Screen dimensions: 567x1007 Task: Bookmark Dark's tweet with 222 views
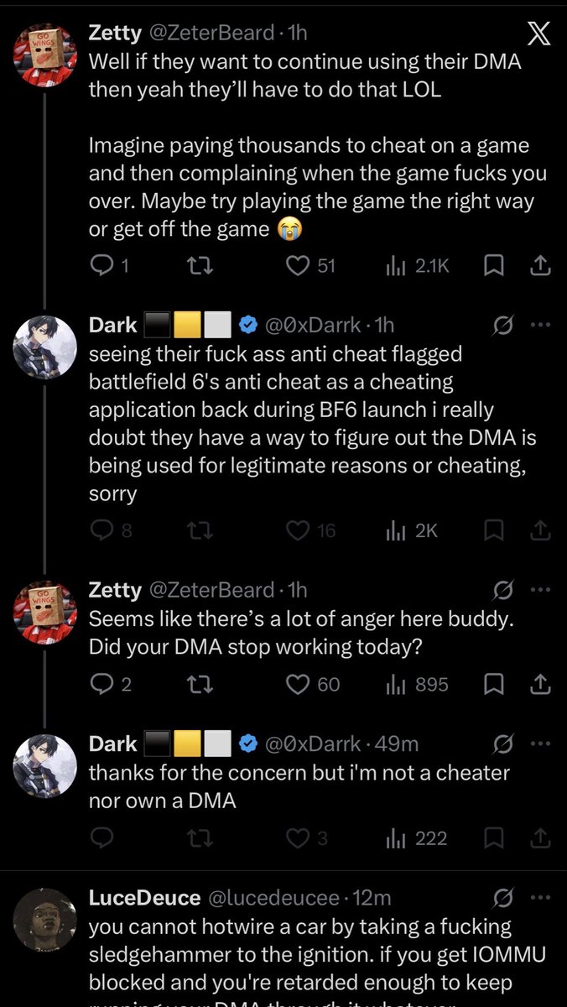coord(494,837)
